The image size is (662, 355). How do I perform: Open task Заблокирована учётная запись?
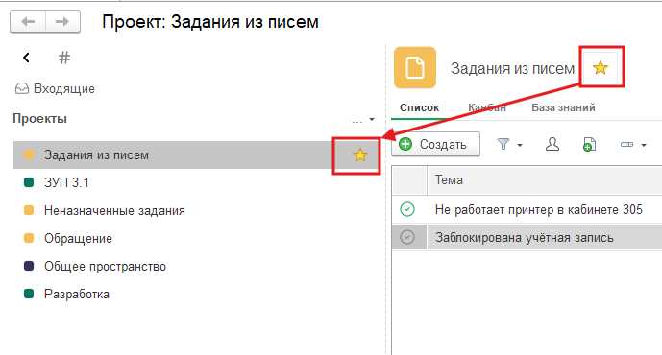pos(525,237)
